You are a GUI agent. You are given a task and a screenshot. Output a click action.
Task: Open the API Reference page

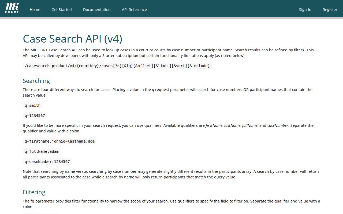[134, 10]
